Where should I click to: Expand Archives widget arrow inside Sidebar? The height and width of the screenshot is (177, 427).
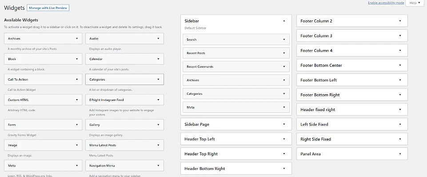284,80
